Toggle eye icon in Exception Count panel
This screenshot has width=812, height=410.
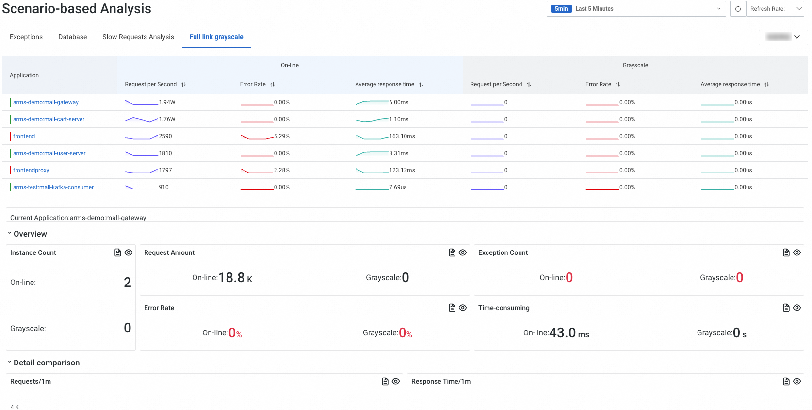coord(797,252)
